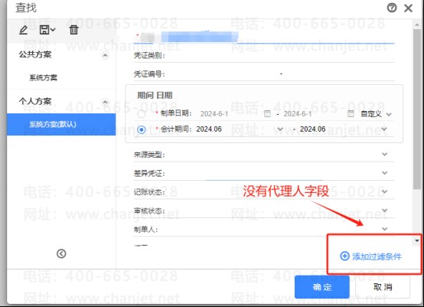Viewport: 424px width, 307px height.
Task: Open the help question mark icon
Action: (392, 8)
